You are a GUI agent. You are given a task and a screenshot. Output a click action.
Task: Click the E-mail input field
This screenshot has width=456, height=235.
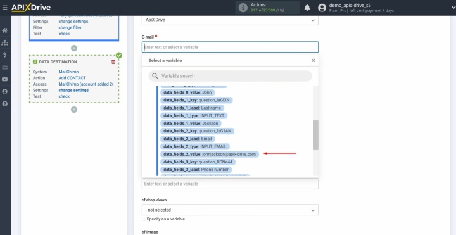coord(230,47)
